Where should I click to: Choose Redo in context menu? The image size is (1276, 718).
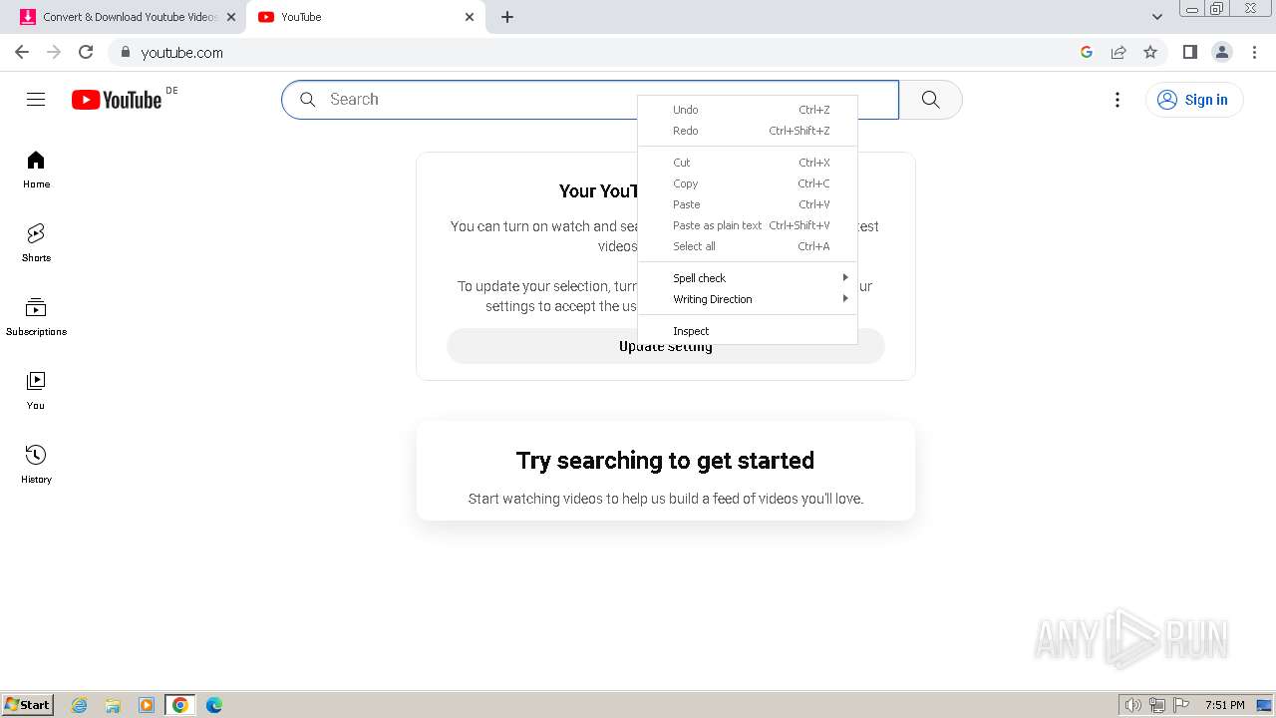(x=748, y=131)
